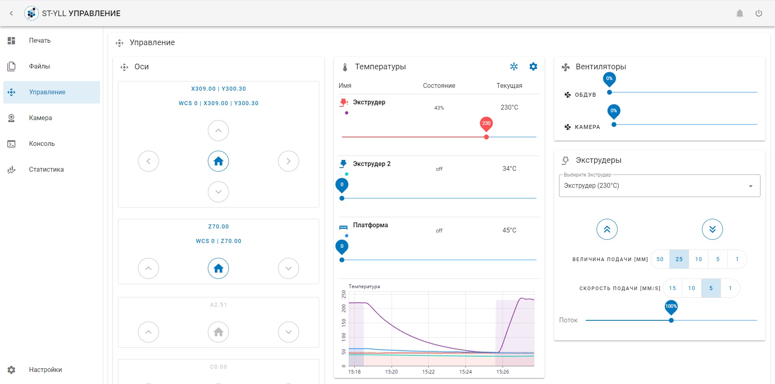775x384 pixels.
Task: Set feed speed to 1 mm/s
Action: tap(730, 288)
